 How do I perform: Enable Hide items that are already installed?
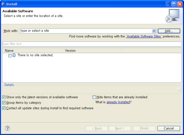pos(94,97)
